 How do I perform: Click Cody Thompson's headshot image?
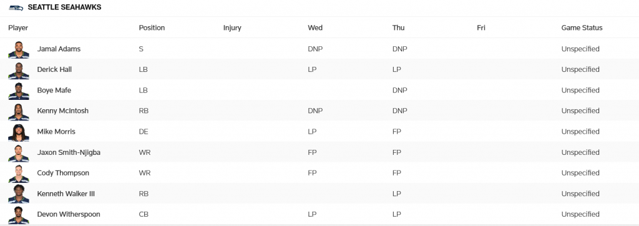18,174
